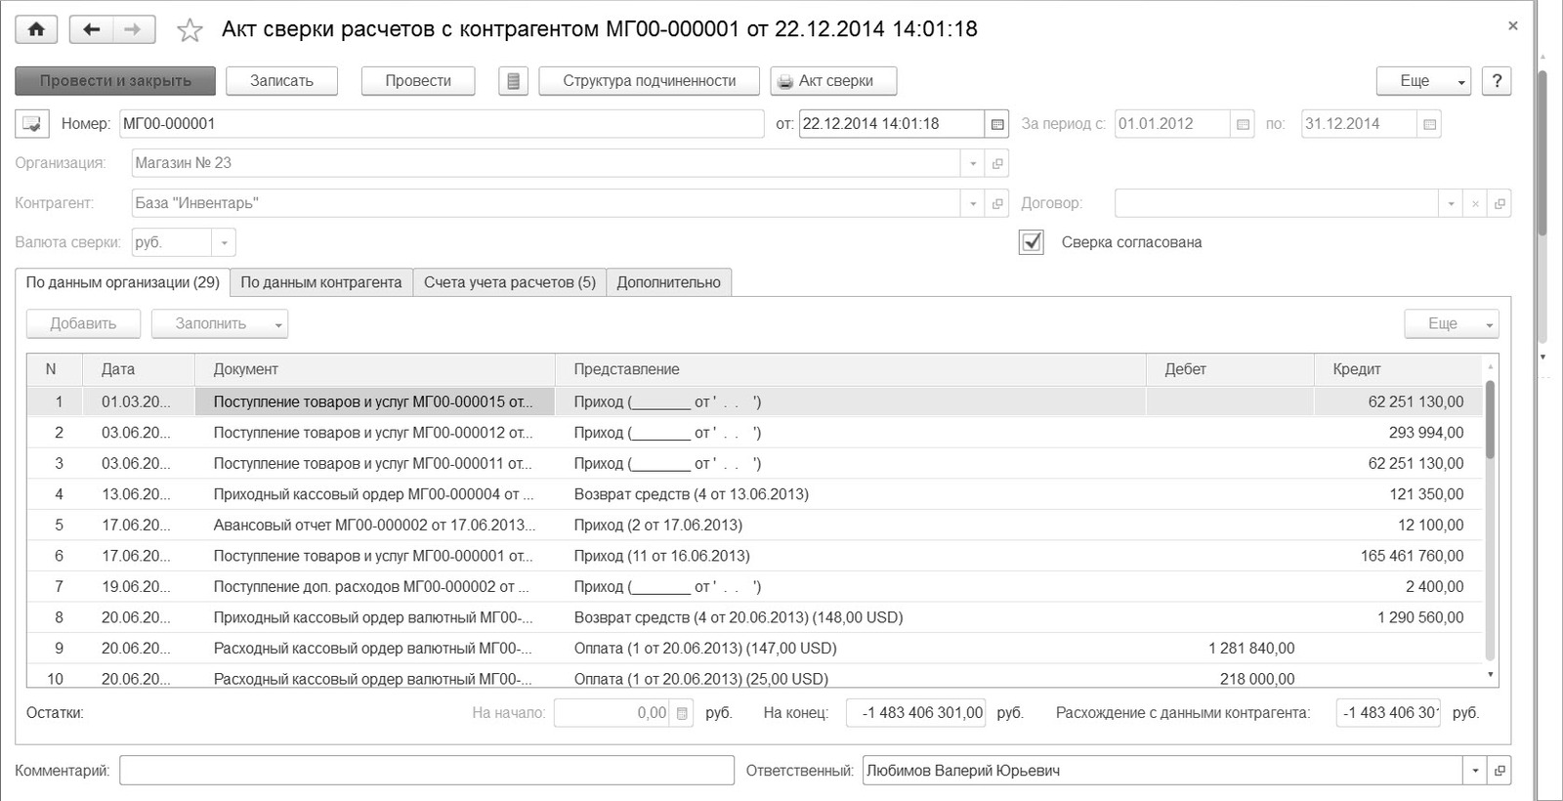Screen dimensions: 1563x801
Task: Click the debit value 1 281 840,00
Action: click(1251, 649)
